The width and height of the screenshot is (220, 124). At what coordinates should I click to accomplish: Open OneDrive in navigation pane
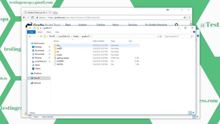37,73
